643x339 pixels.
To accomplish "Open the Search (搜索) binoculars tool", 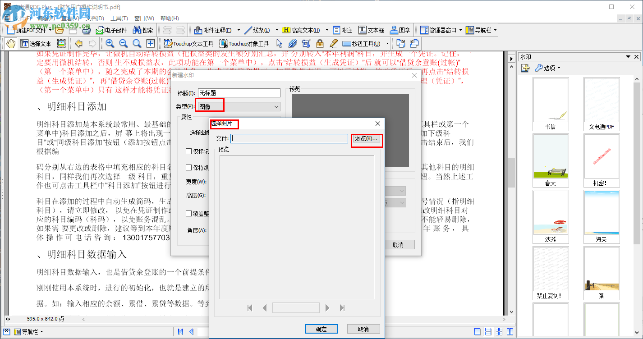I will pyautogui.click(x=143, y=30).
